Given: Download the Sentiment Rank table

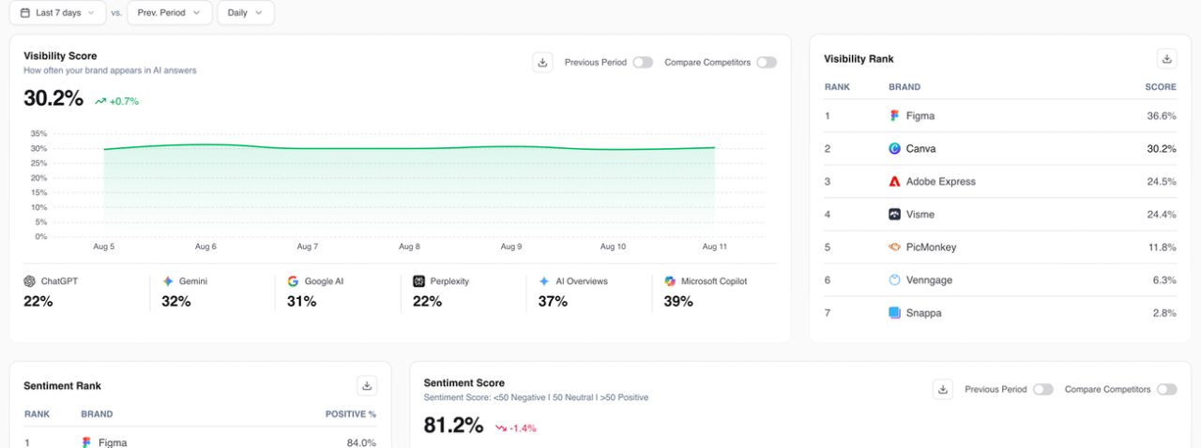Looking at the screenshot, I should 367,385.
